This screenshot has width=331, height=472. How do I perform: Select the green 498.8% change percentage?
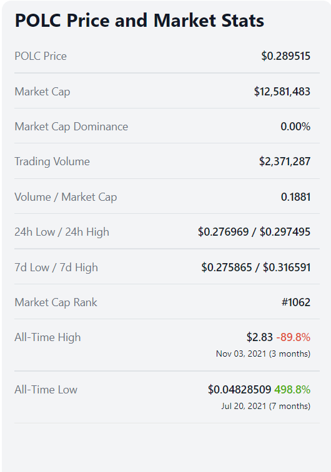point(292,390)
